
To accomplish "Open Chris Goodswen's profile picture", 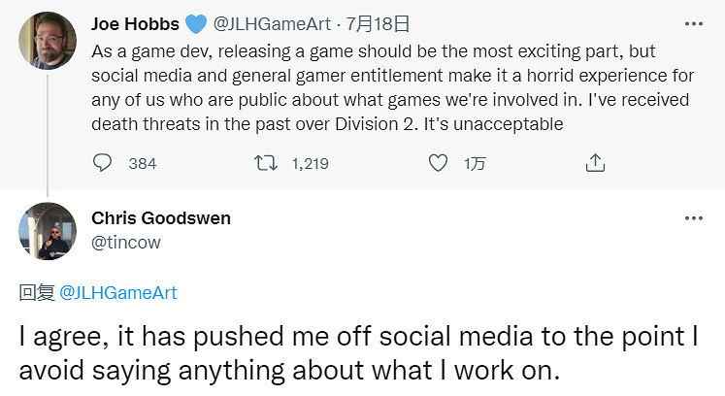I will (48, 231).
